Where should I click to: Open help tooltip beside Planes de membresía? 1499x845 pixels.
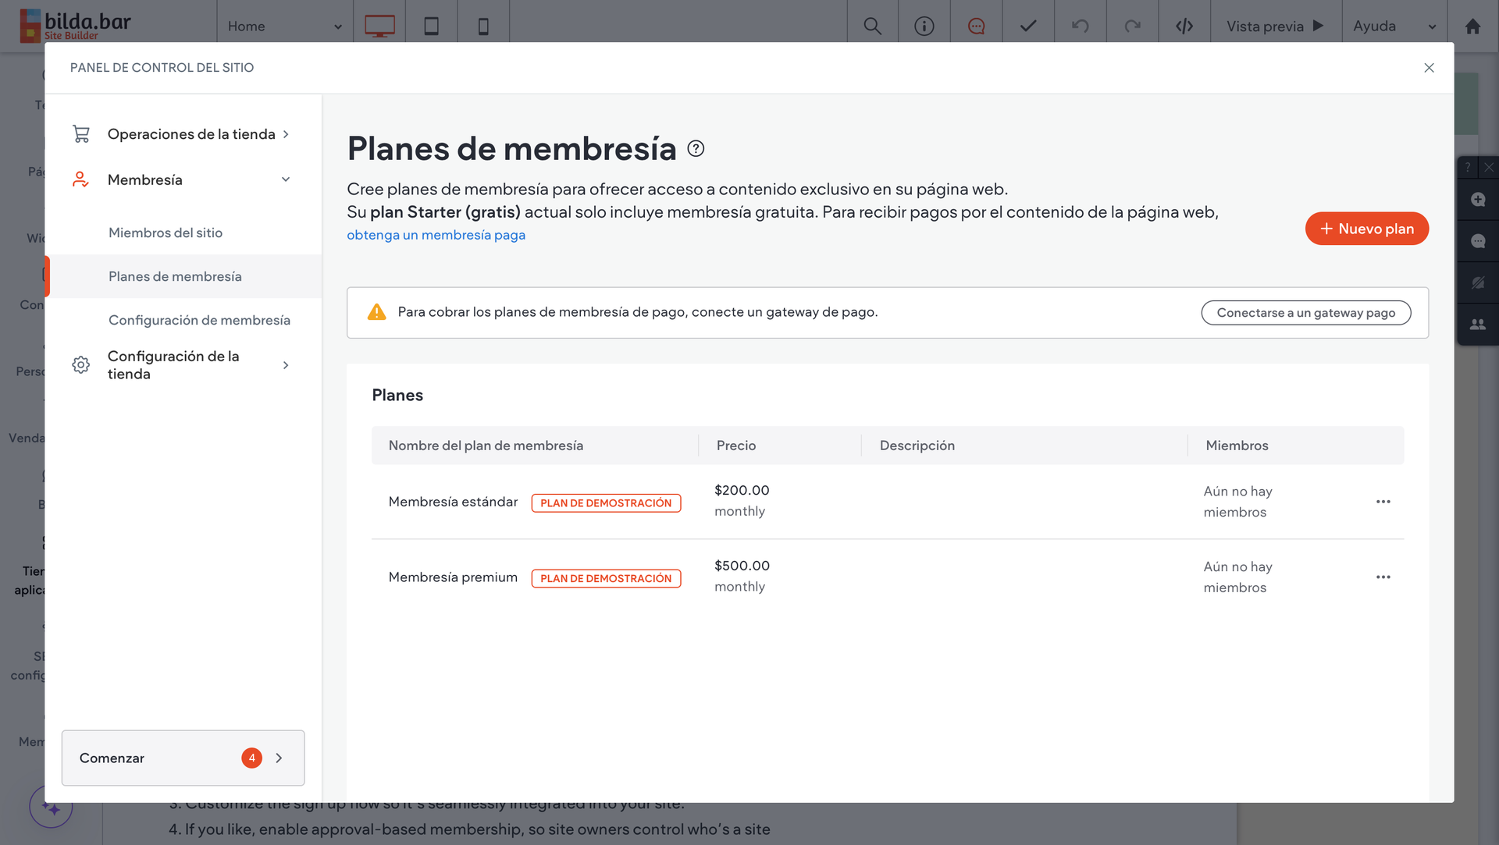click(696, 148)
